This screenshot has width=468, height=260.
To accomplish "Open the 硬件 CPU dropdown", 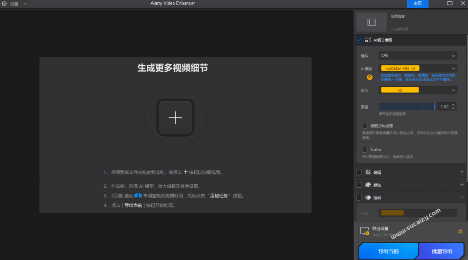I will tap(418, 56).
